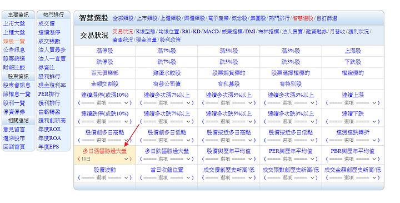This screenshot has height=203, width=400.
Task: Open 停資停券 in the sidebar
Action: [x=14, y=112]
